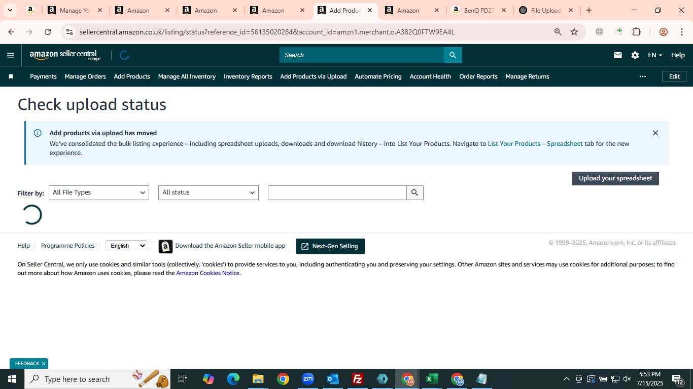This screenshot has height=389, width=693.
Task: Switch to the Manage Yo... browser tab
Action: tap(75, 10)
